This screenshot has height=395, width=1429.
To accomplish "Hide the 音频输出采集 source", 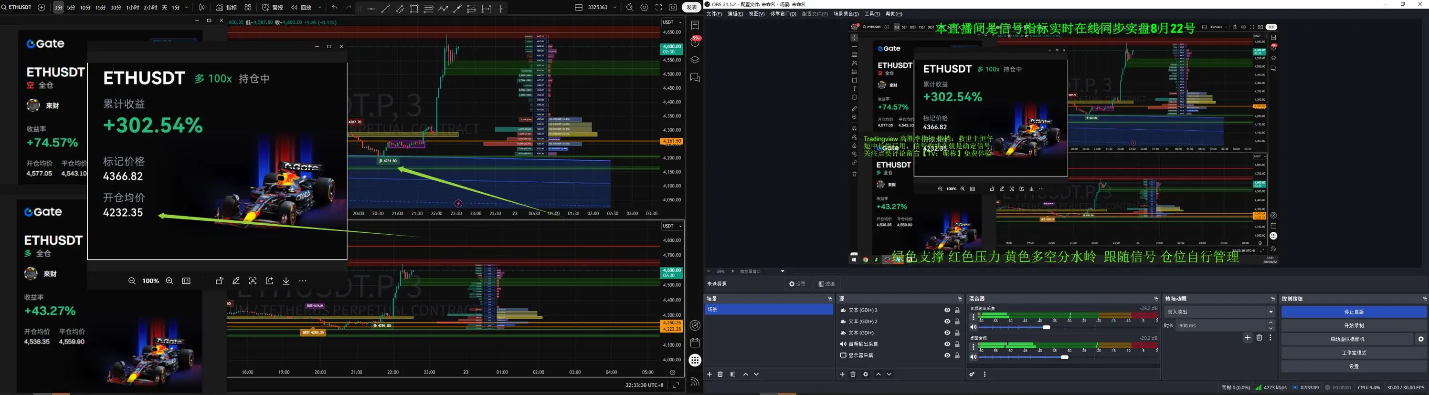I will click(x=947, y=344).
